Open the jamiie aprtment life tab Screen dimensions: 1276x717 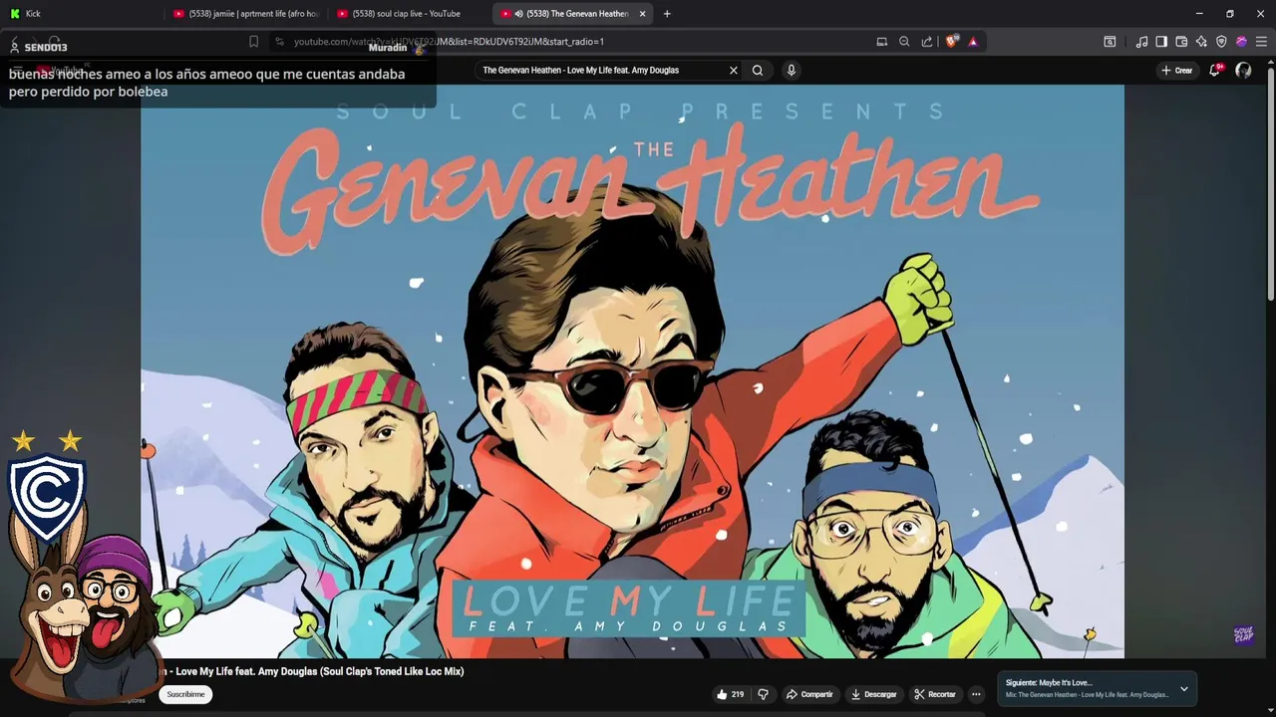pos(245,14)
